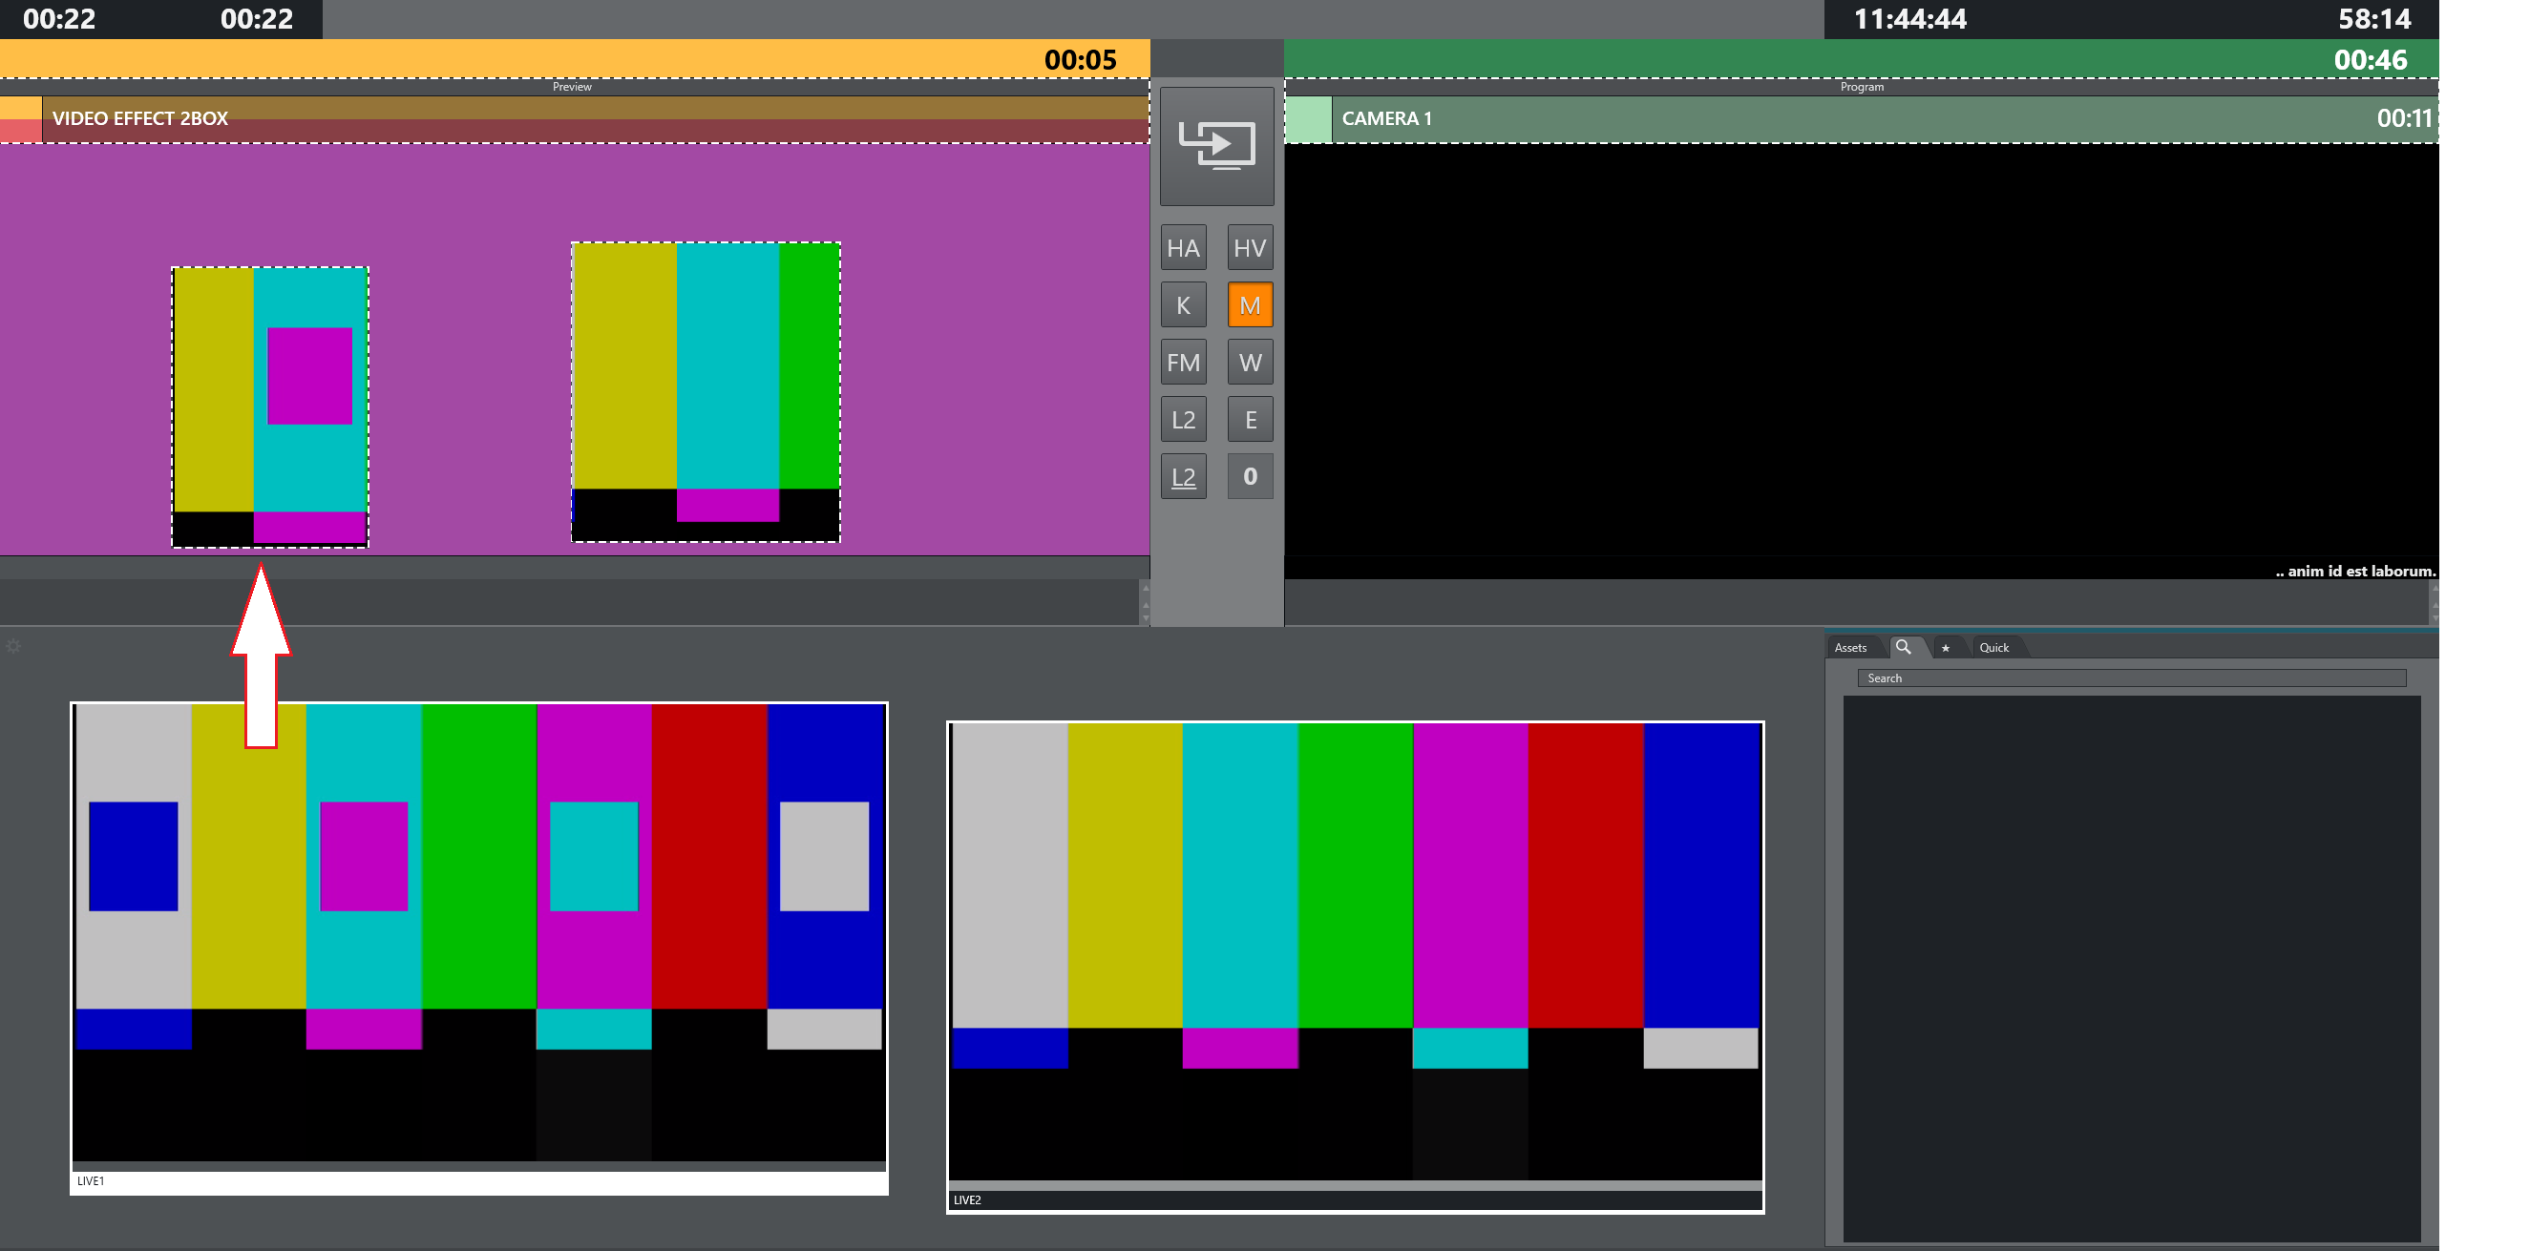Click the underlined L2 button

click(1183, 476)
